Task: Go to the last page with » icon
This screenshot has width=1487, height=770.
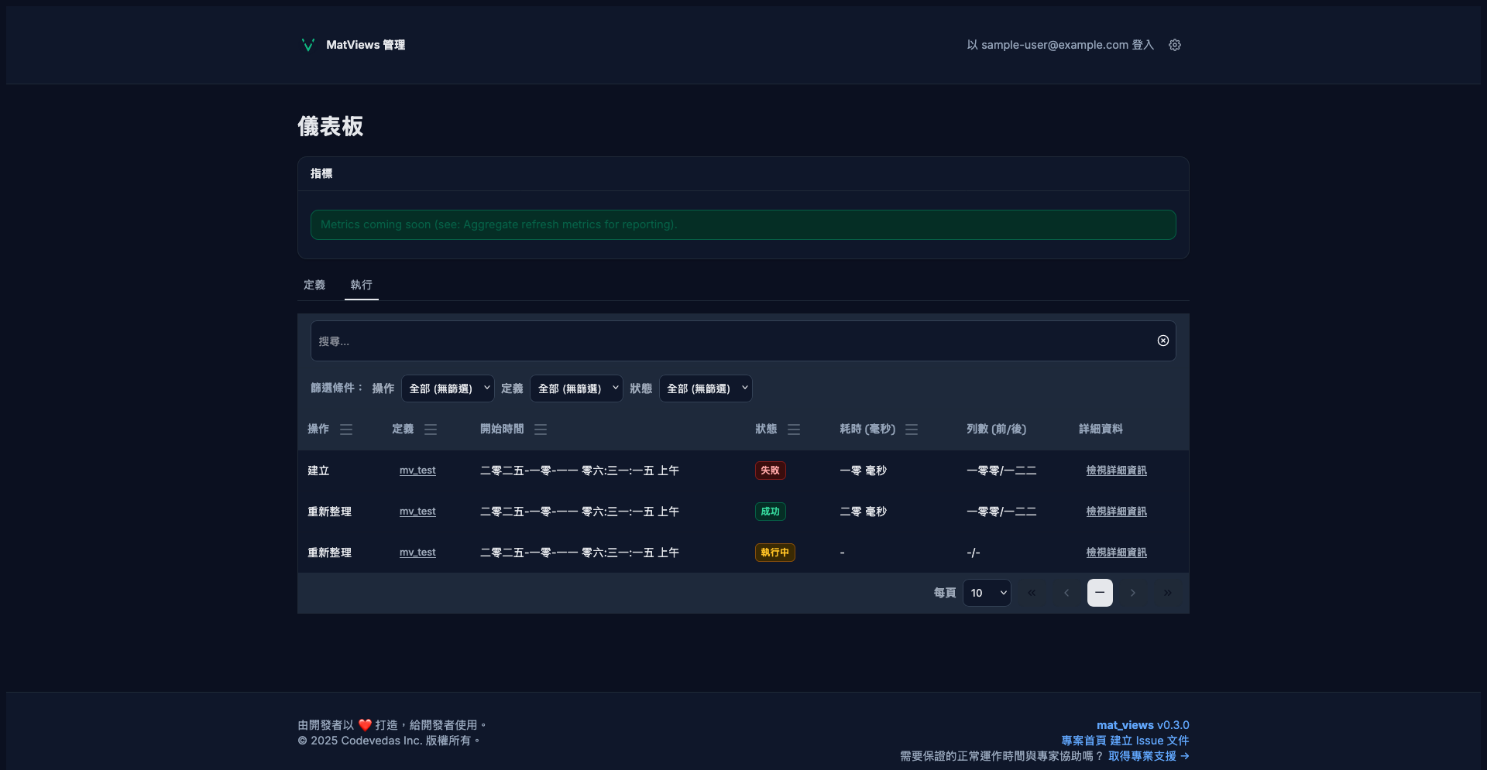Action: click(1167, 593)
